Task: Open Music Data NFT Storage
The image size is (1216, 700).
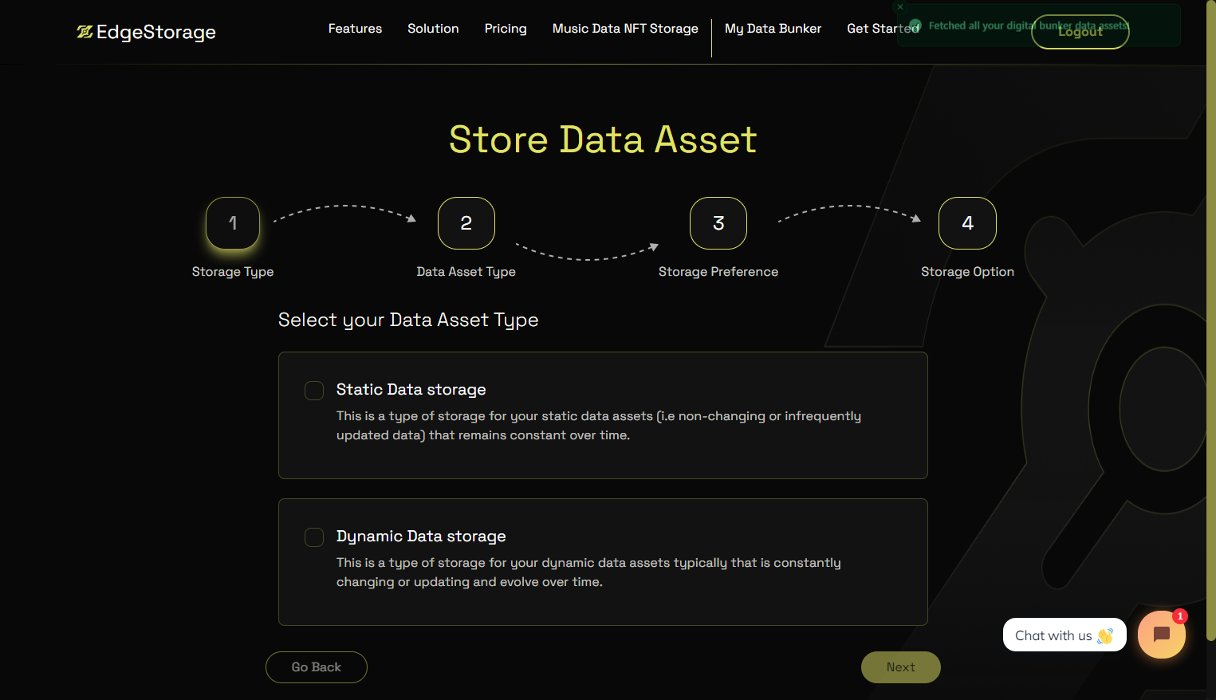Action: (x=625, y=29)
